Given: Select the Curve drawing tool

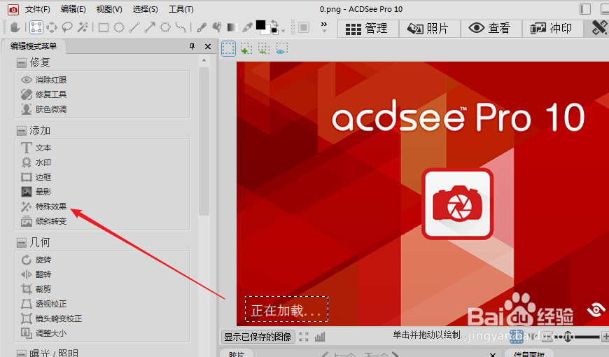Looking at the screenshot, I should click(x=181, y=27).
